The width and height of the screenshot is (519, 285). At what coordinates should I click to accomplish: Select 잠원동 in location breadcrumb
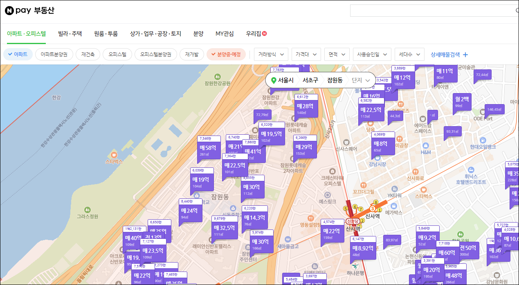point(335,80)
